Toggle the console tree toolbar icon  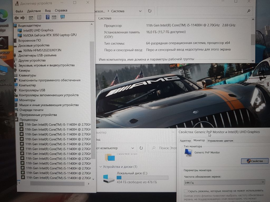31,18
